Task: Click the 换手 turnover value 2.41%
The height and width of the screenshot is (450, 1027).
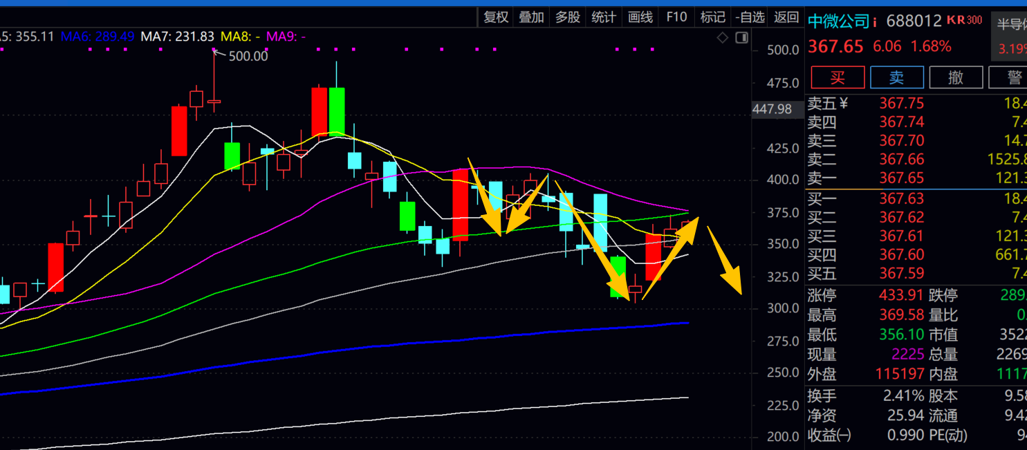Action: click(903, 396)
